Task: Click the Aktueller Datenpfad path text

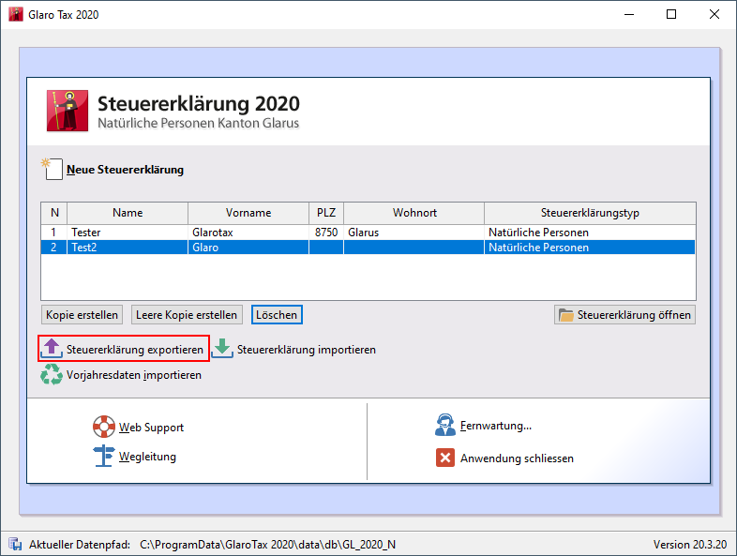Action: tap(268, 544)
